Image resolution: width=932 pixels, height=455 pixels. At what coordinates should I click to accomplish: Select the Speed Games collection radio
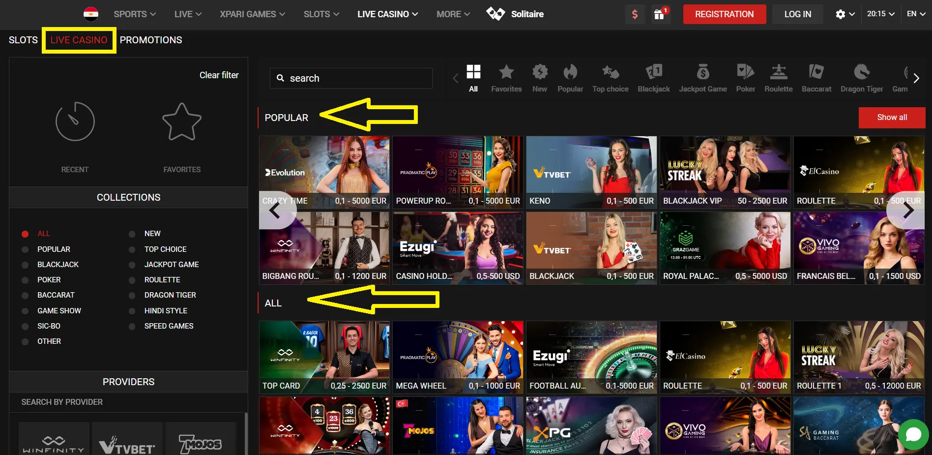(132, 326)
